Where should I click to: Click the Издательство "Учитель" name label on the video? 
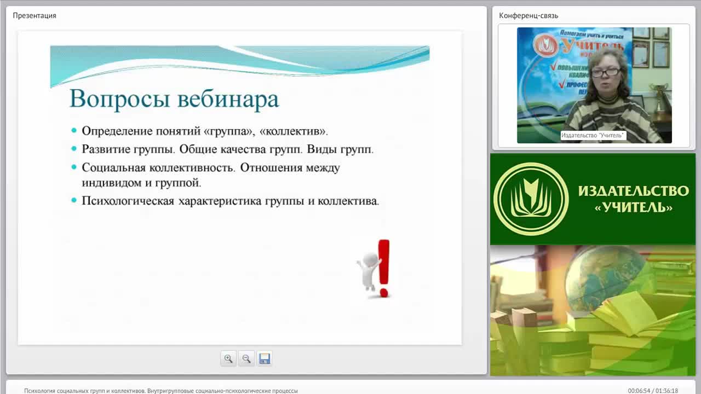pos(593,135)
